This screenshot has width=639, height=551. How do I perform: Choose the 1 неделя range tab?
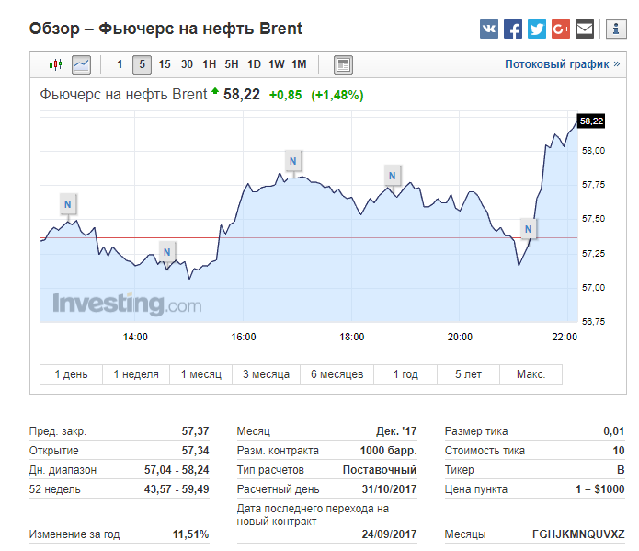click(x=136, y=374)
